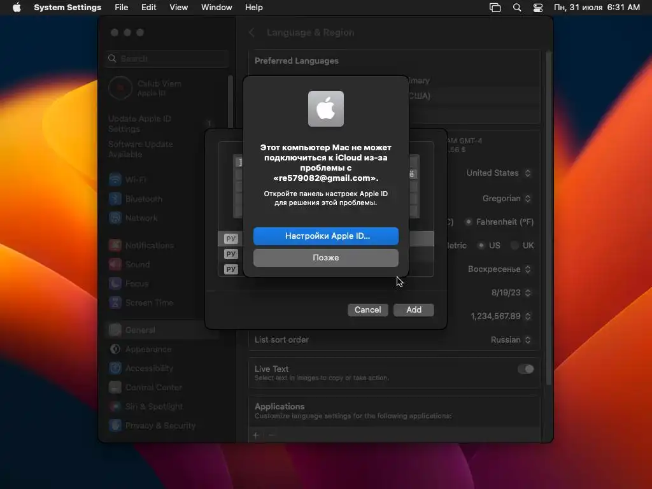Screen dimensions: 652x489
Task: Click the Apple logo in the alert dialog
Action: pyautogui.click(x=325, y=109)
